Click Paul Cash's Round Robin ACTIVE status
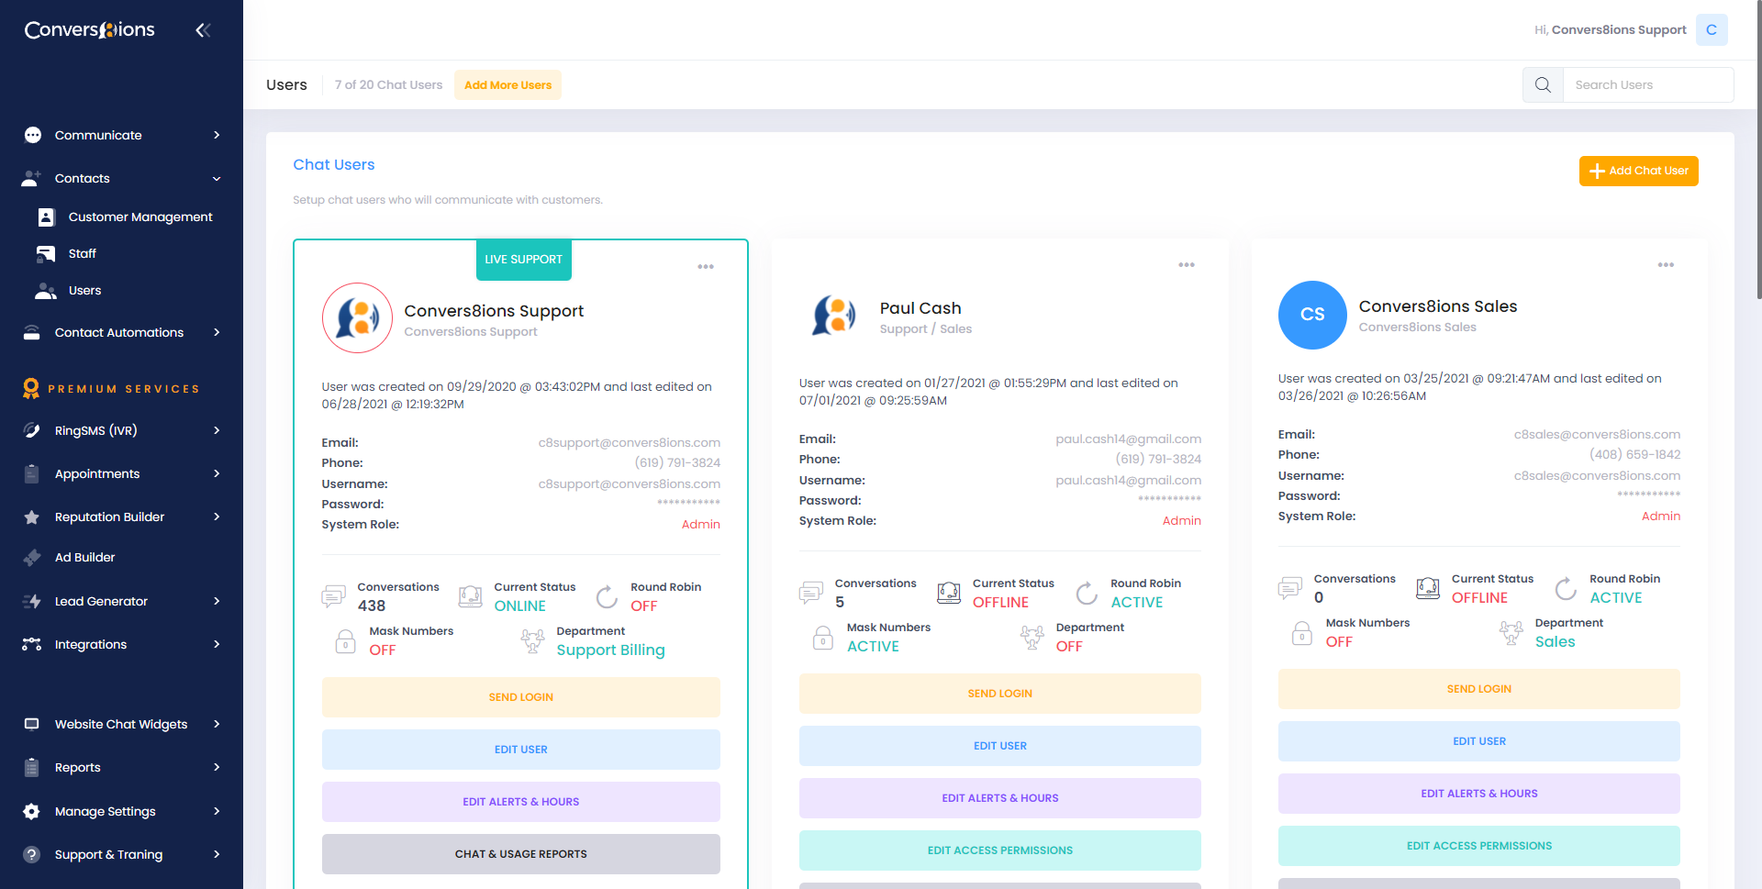The width and height of the screenshot is (1762, 889). [x=1136, y=603]
